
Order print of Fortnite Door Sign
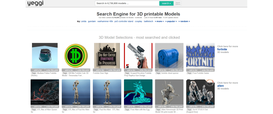tap(114, 70)
